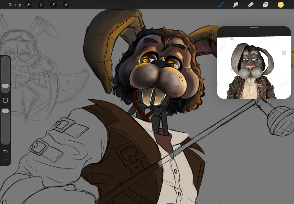This screenshot has width=294, height=204.
Task: Select the Selection S tool
Action: click(x=54, y=5)
